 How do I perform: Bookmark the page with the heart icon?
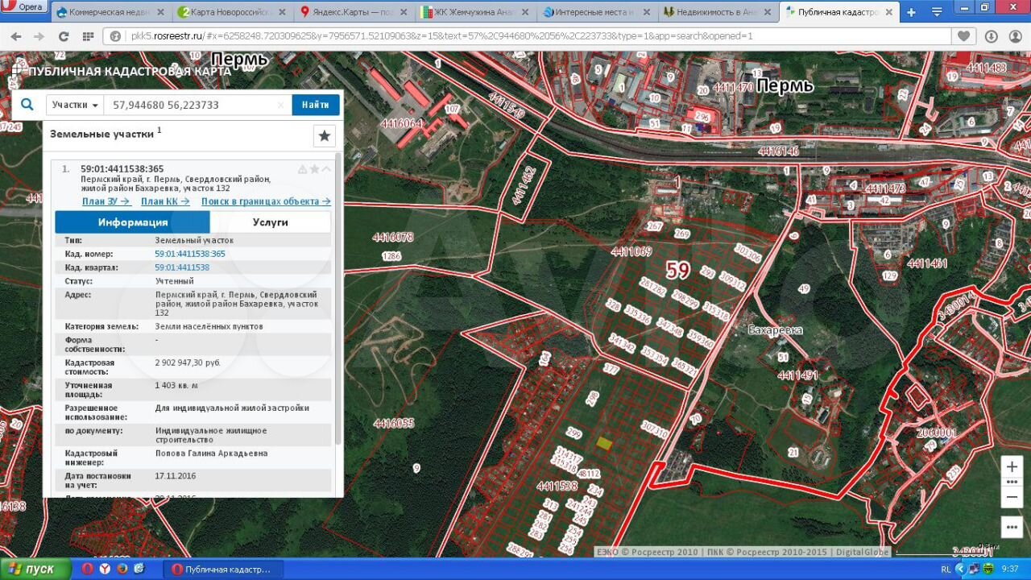pyautogui.click(x=963, y=36)
